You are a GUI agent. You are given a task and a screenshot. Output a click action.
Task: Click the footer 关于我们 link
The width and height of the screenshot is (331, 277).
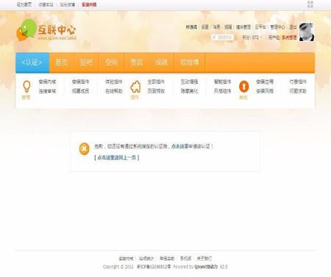pos(204,259)
